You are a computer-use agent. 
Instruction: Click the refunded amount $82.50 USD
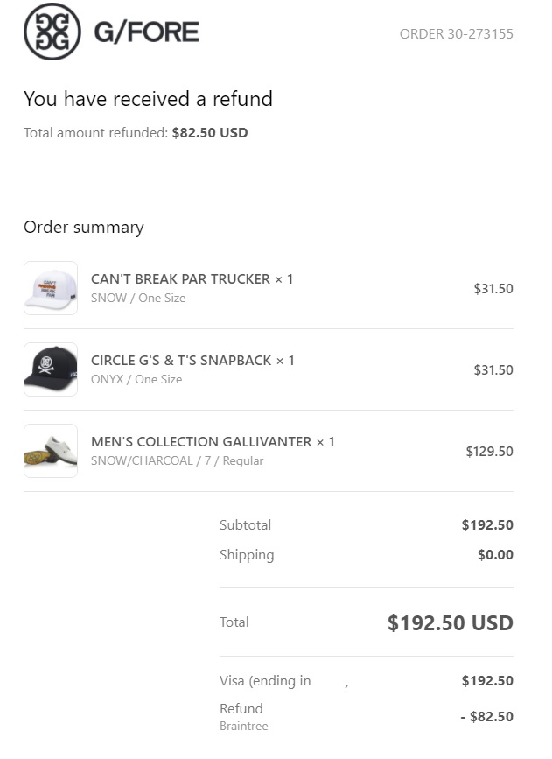[210, 133]
